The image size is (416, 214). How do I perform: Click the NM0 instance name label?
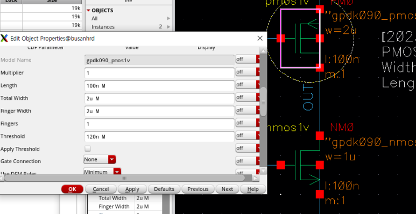pos(342,128)
